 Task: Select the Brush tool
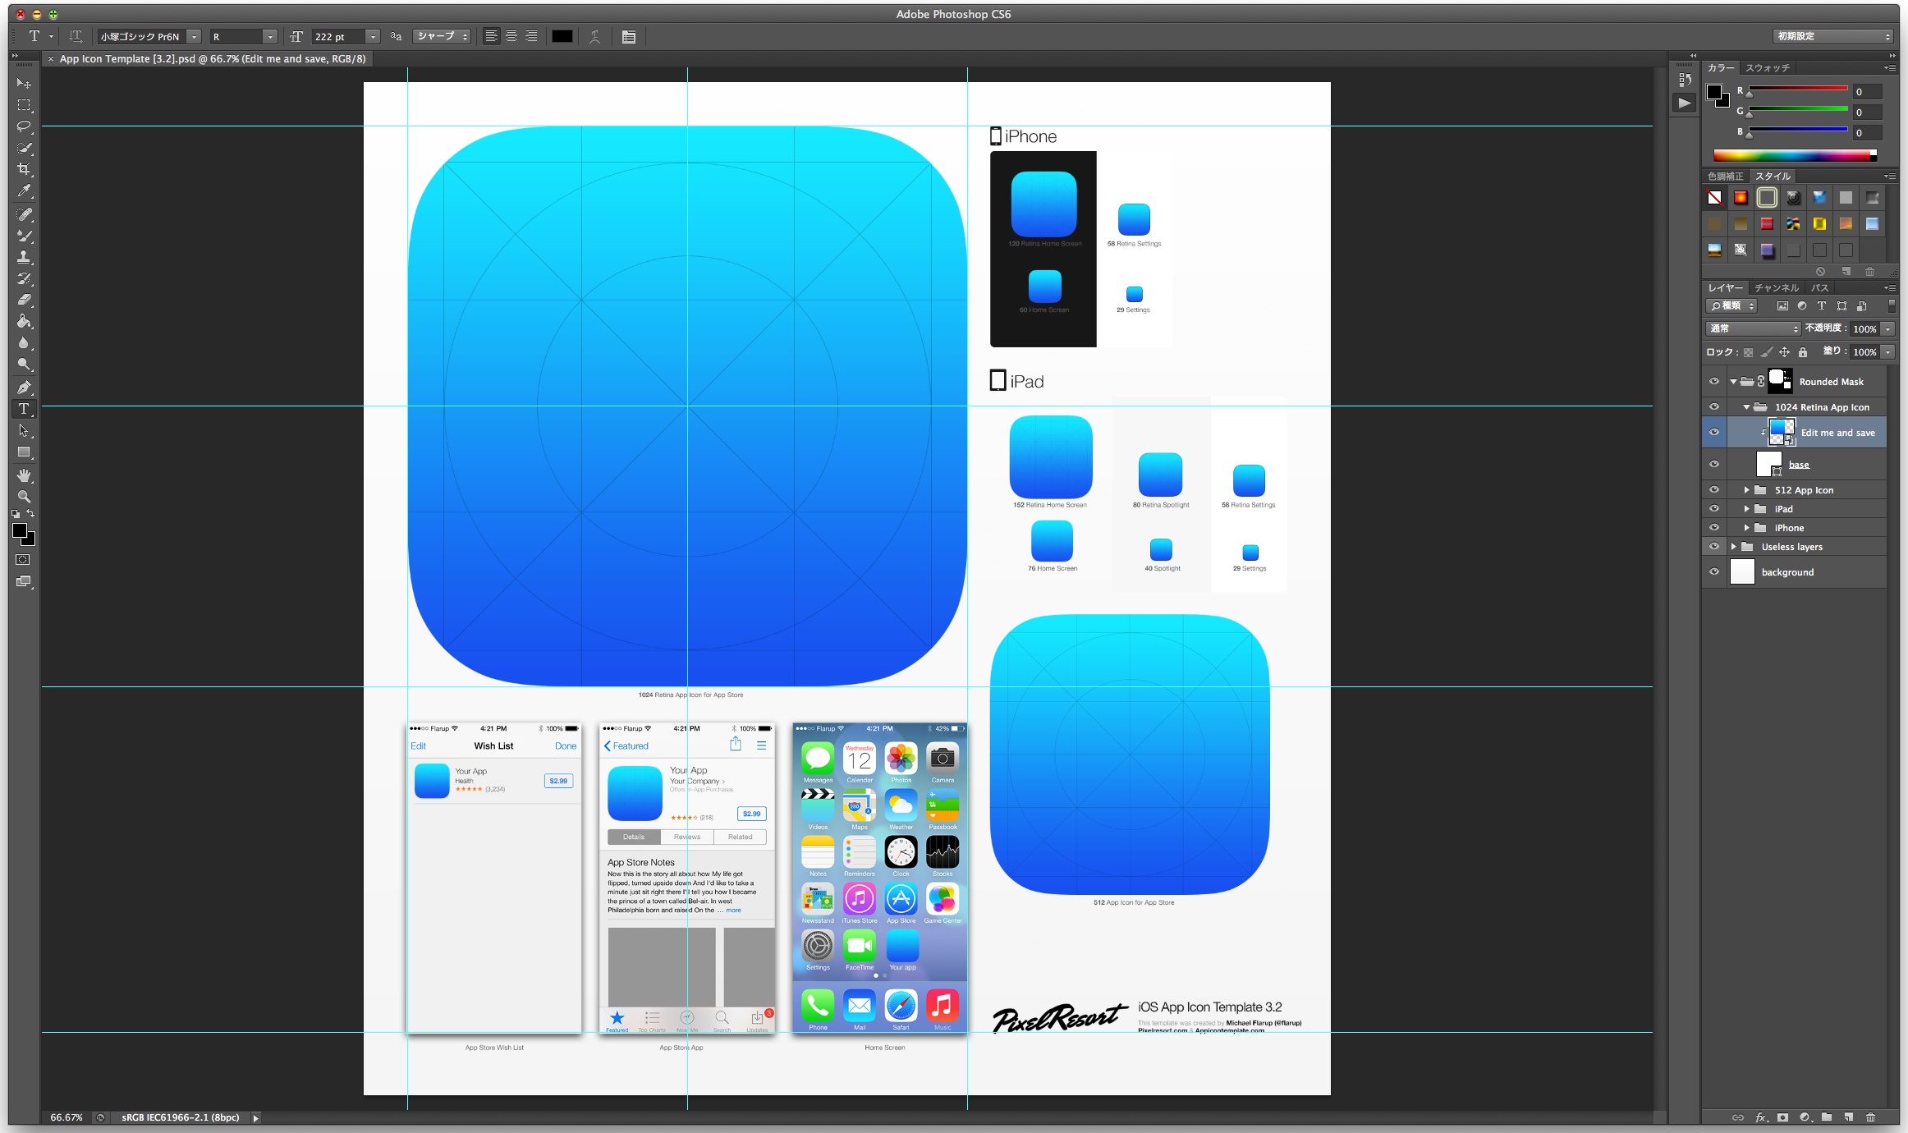24,236
